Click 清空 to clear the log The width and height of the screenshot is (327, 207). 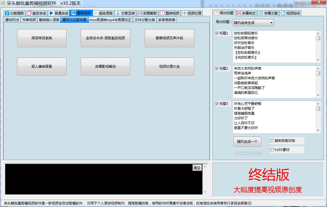pyautogui.click(x=197, y=167)
